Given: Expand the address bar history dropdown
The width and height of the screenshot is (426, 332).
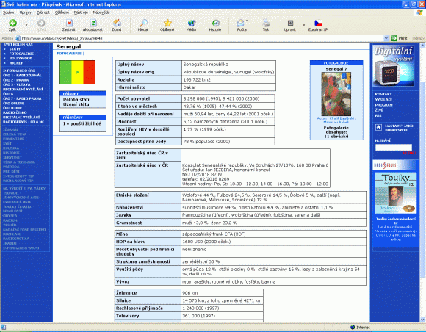Looking at the screenshot, I should 386,38.
